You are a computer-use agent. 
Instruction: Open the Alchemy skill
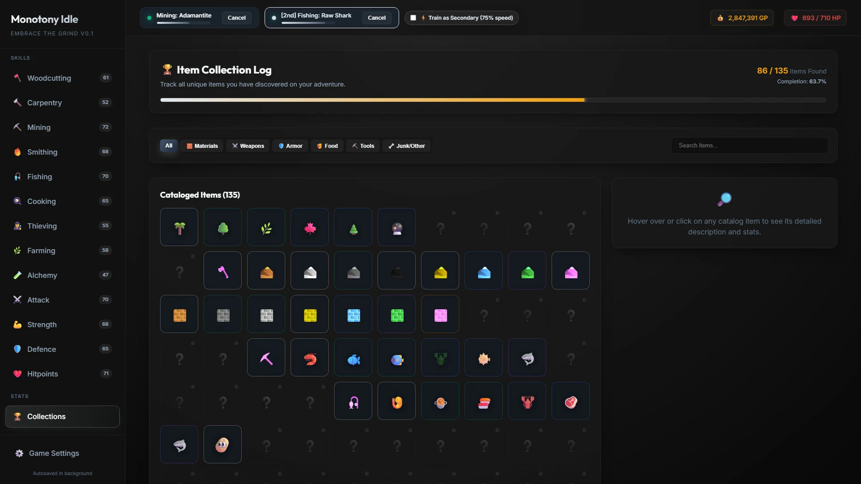62,275
